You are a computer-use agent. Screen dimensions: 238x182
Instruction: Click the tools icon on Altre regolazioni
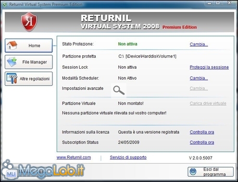pyautogui.click(x=12, y=78)
